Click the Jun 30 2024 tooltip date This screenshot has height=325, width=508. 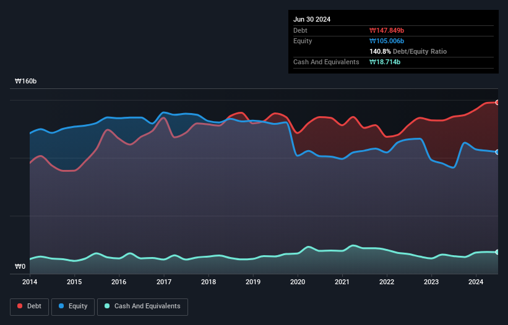click(x=312, y=19)
